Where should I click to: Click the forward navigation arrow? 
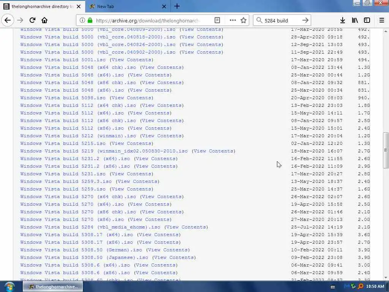tap(20, 21)
